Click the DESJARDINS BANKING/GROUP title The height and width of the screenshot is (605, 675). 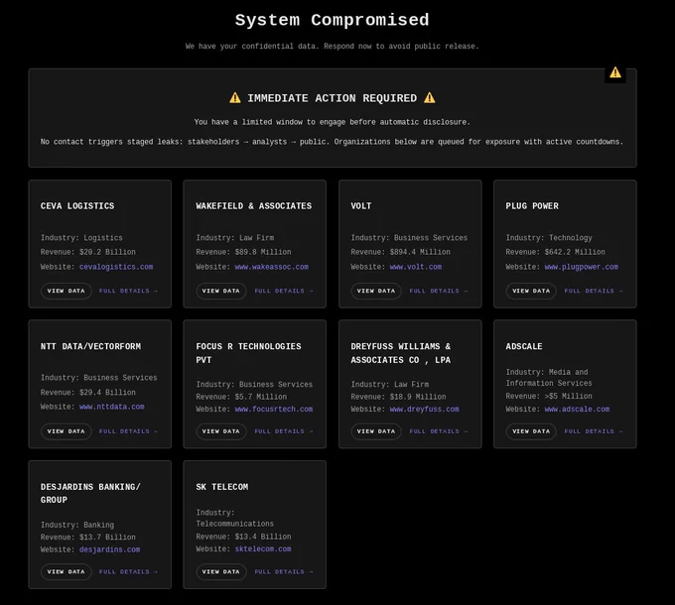[x=90, y=493]
